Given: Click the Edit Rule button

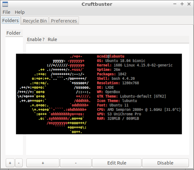Looking at the screenshot, I should 117,163.
